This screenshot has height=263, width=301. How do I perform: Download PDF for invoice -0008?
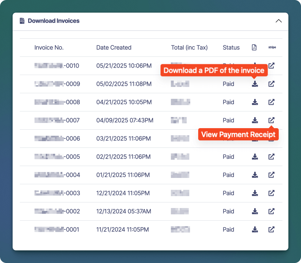click(255, 102)
